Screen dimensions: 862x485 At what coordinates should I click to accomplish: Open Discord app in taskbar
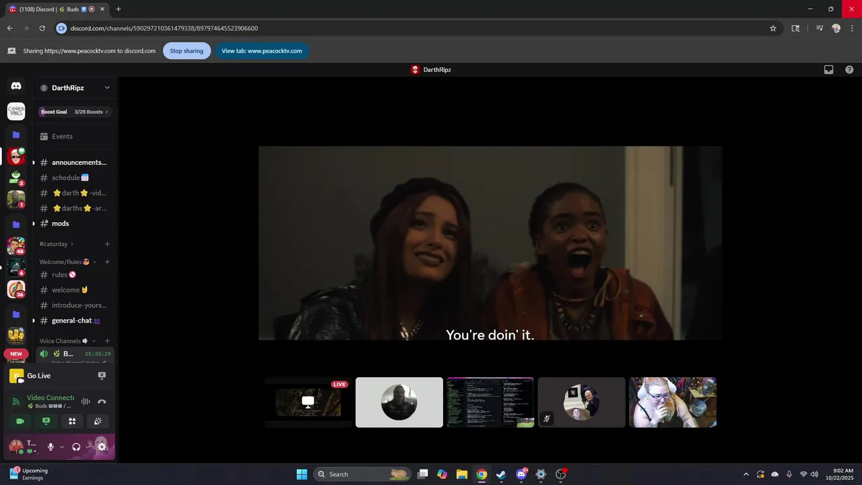pyautogui.click(x=521, y=474)
